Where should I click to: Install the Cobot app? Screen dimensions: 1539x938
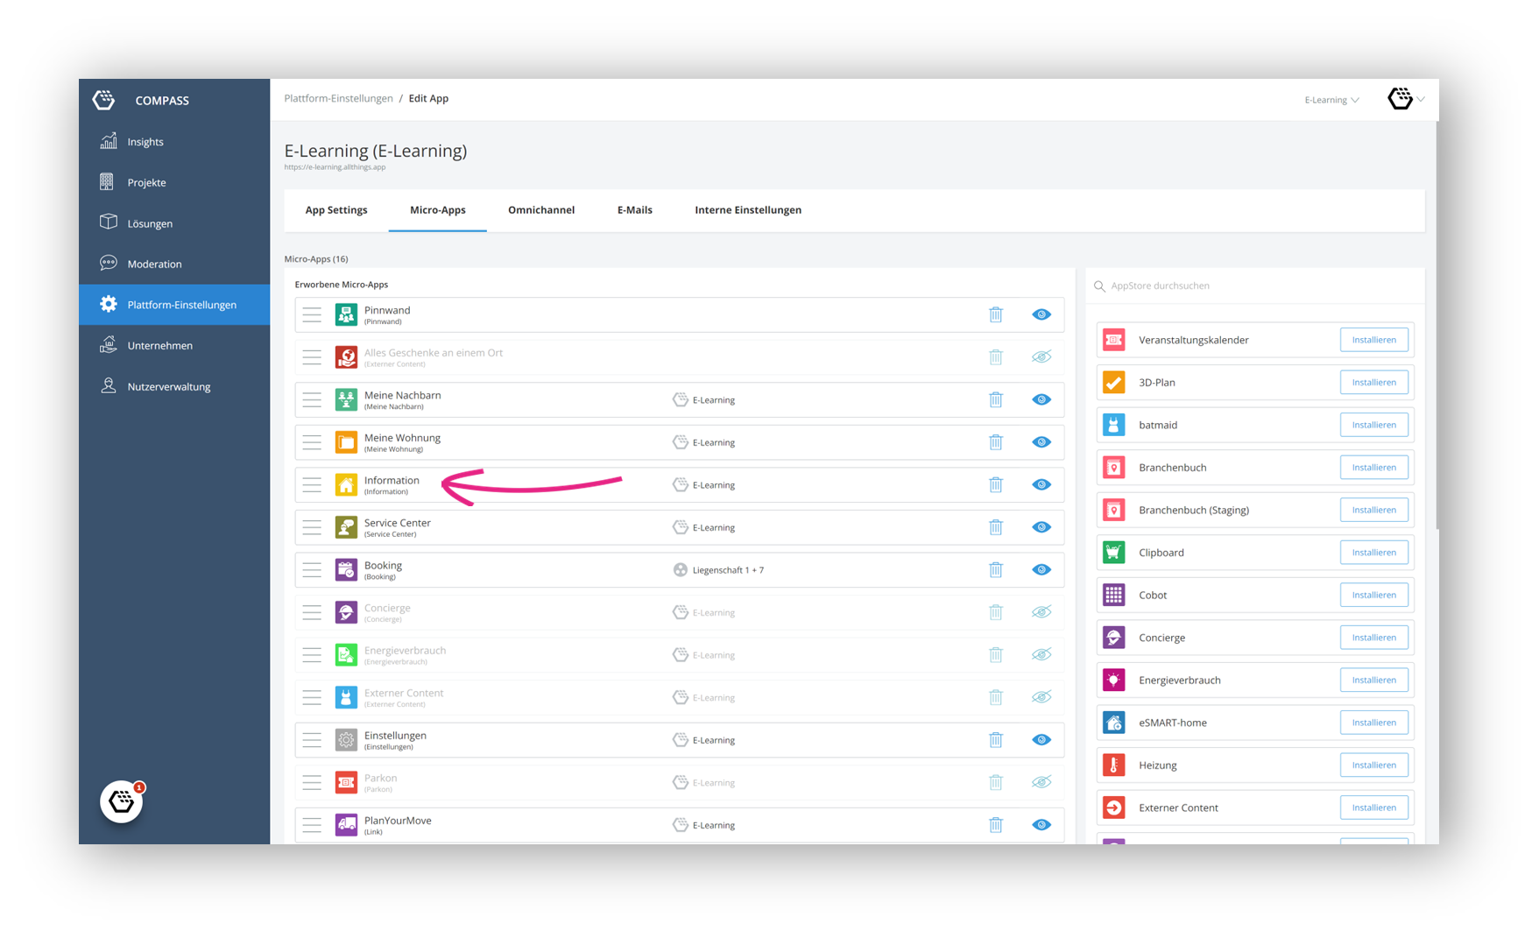pos(1373,595)
